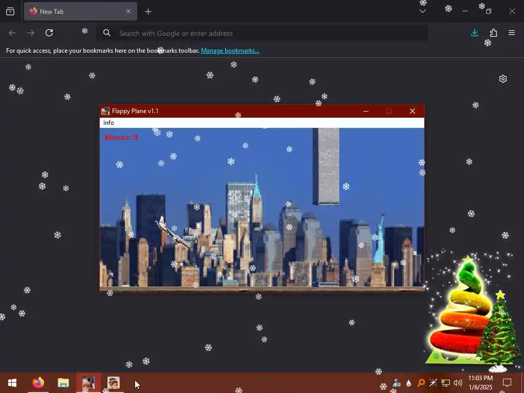Open new tab page personalize settings gear
The width and height of the screenshot is (524, 393).
pyautogui.click(x=503, y=79)
